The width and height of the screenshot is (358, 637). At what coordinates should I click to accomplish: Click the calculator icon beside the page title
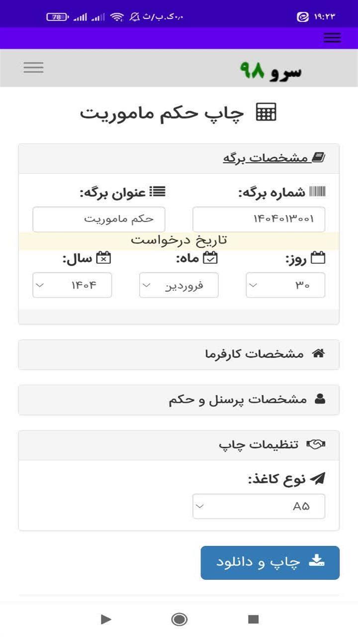point(266,113)
